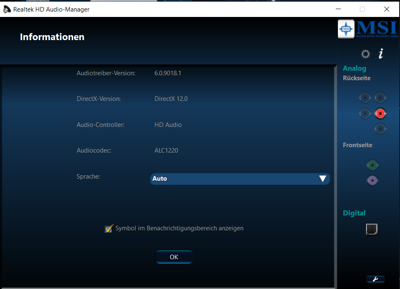The image size is (400, 289).
Task: Toggle 'Symbol im Benachrichtigungsbereich anzeigen' checkbox
Action: coord(109,228)
